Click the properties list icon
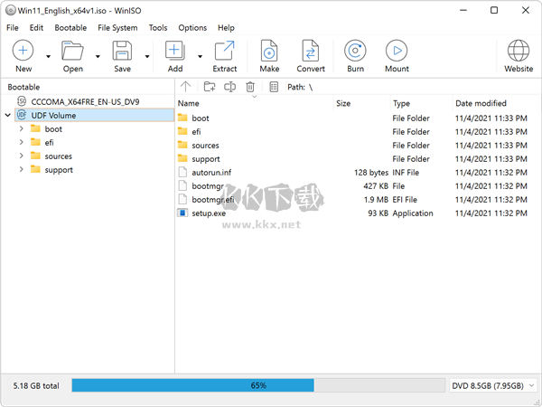This screenshot has width=542, height=407. 274,87
